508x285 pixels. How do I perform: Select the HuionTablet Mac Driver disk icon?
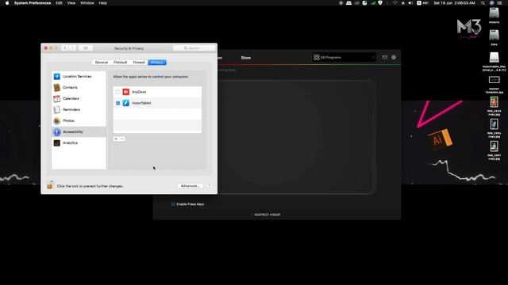(x=494, y=62)
